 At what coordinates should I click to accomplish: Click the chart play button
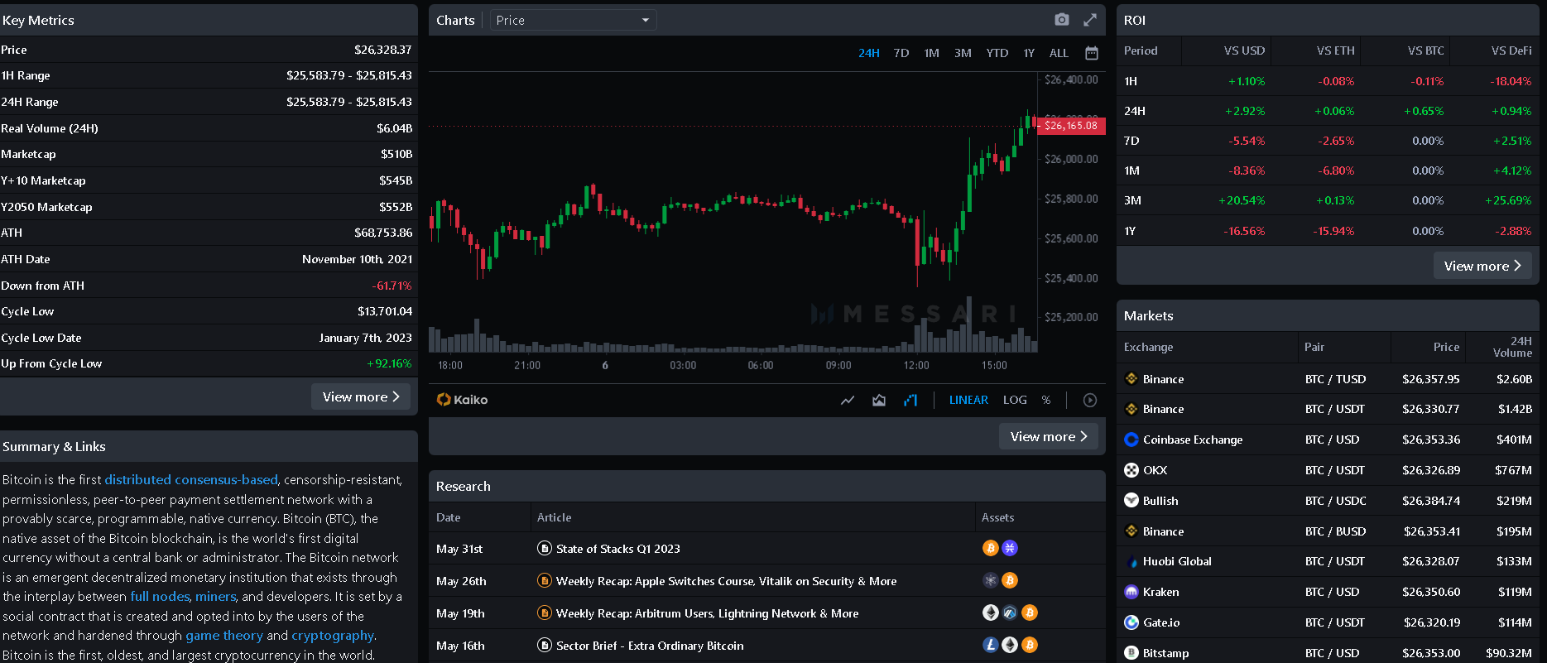click(1090, 400)
